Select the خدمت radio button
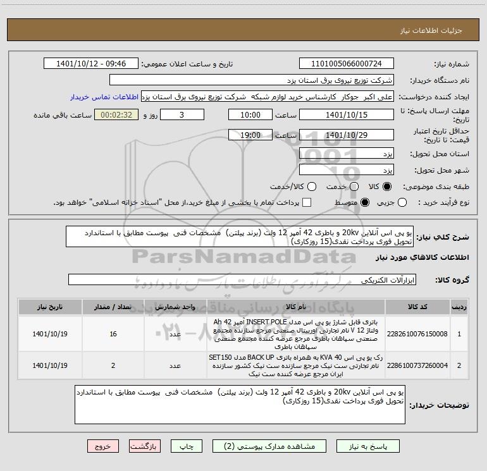 pyautogui.click(x=354, y=187)
